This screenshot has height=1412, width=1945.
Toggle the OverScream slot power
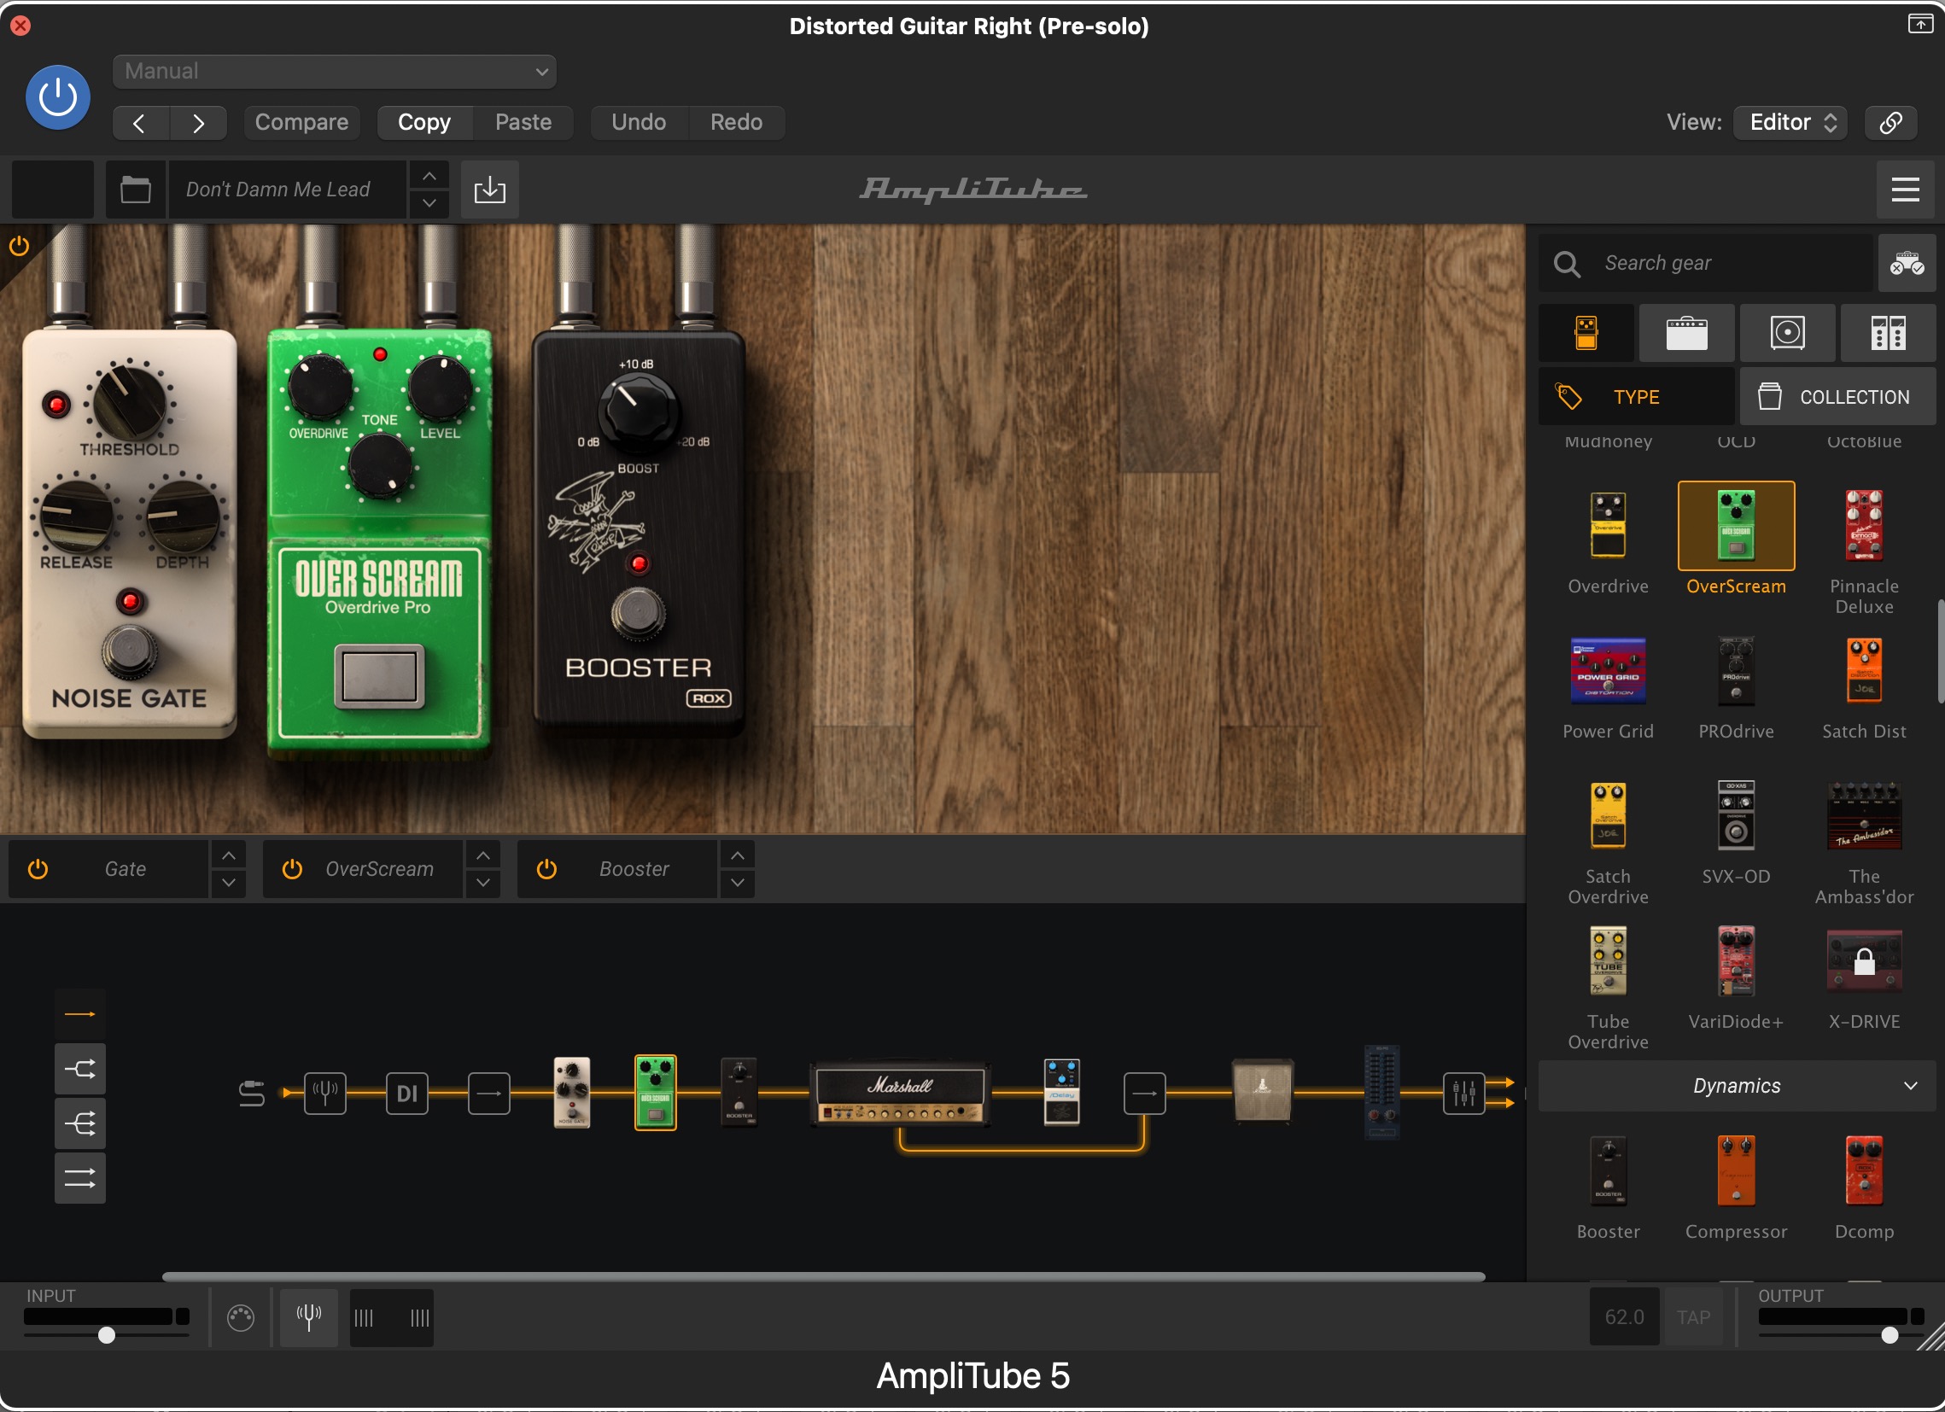pyautogui.click(x=291, y=868)
